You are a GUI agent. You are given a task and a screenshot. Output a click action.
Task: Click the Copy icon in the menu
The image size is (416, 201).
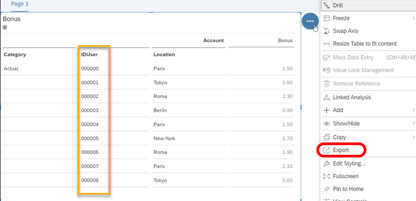pyautogui.click(x=327, y=137)
